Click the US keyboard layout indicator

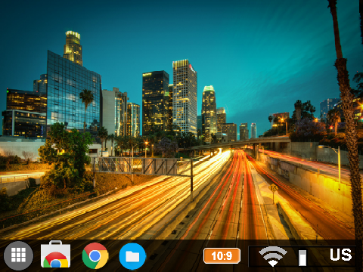[x=341, y=255]
